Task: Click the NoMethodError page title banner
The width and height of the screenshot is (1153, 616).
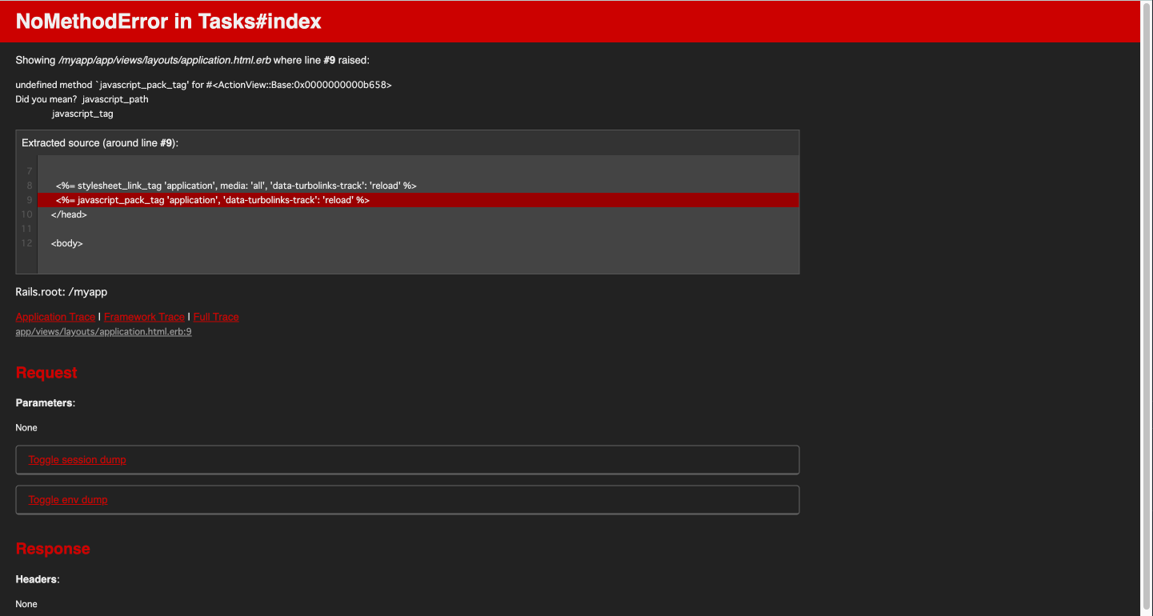Action: (x=169, y=21)
